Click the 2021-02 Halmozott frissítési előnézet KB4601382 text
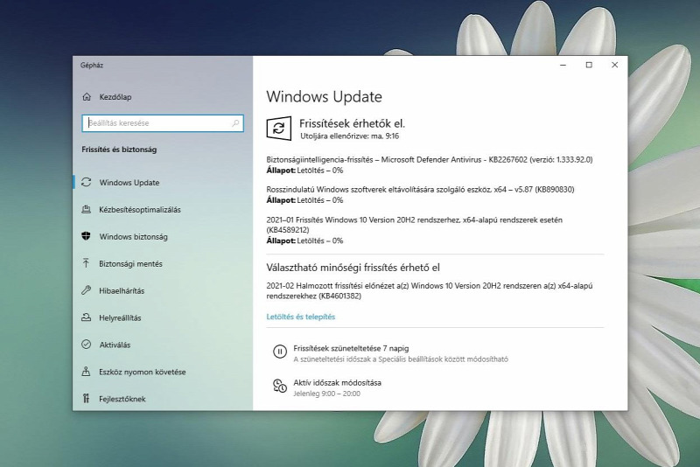700x467 pixels. click(430, 290)
